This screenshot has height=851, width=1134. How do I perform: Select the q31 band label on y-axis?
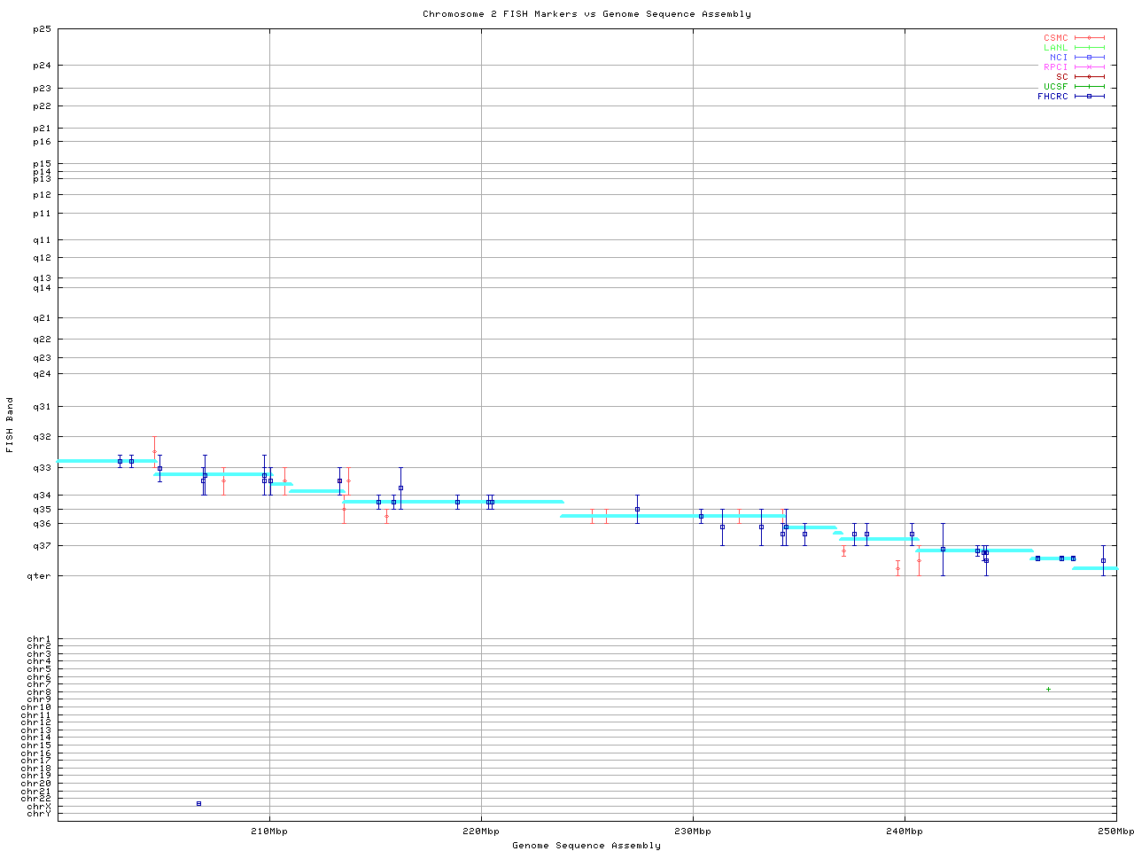43,407
